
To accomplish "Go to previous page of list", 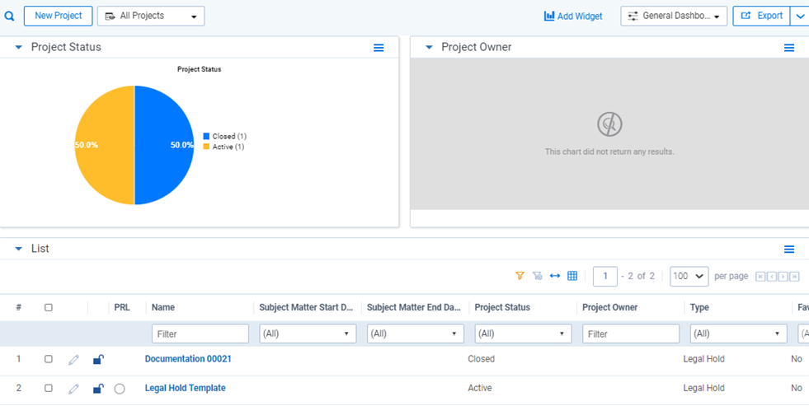I will (x=771, y=277).
